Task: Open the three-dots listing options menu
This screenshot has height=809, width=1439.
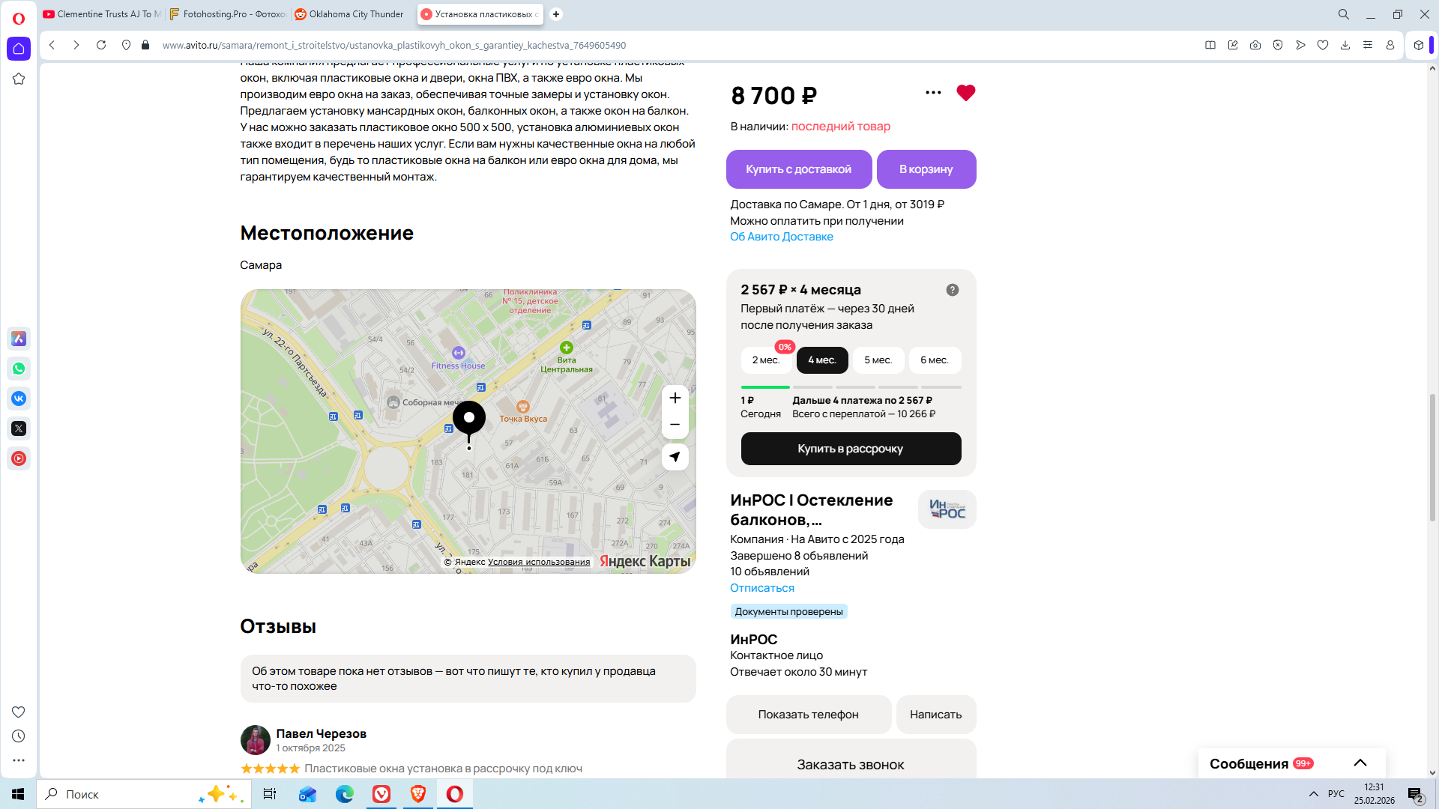Action: [x=933, y=93]
